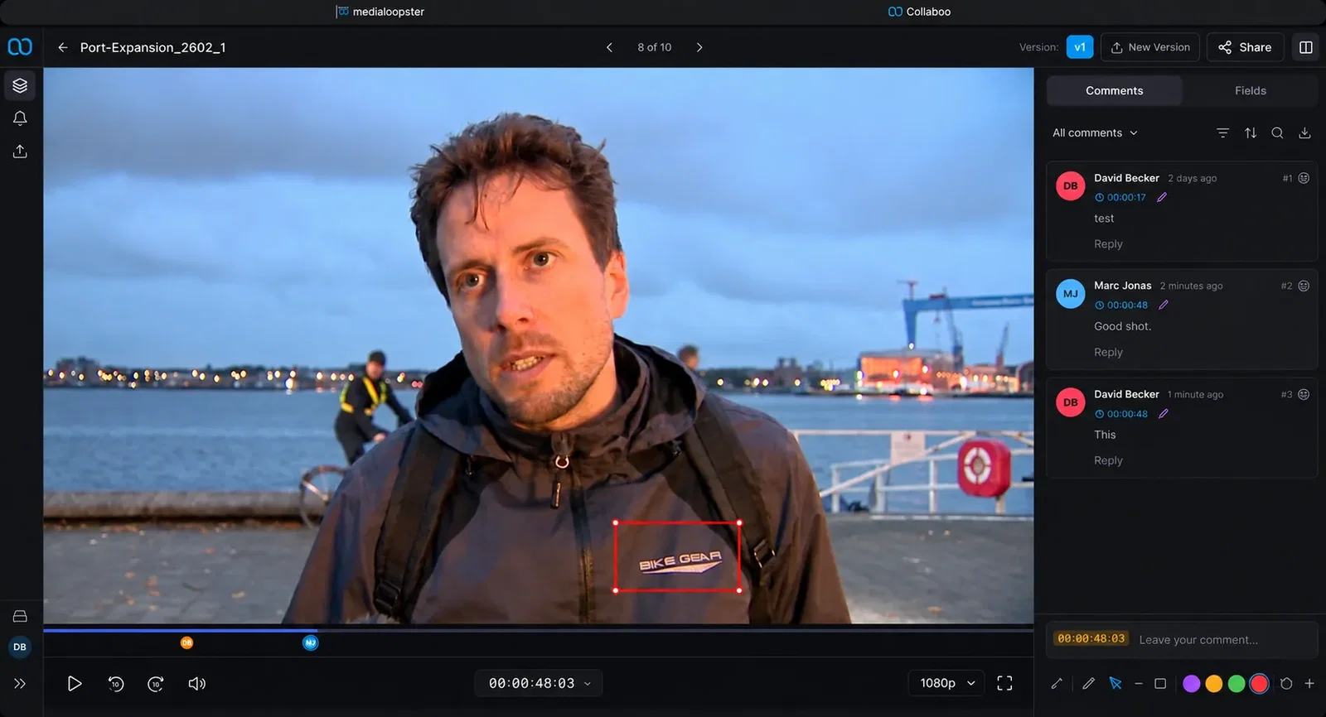Select the Comments tab

1114,90
